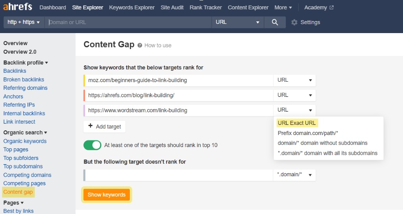This screenshot has height=214, width=403.
Task: Open the Competing pages report
Action: coord(25,183)
